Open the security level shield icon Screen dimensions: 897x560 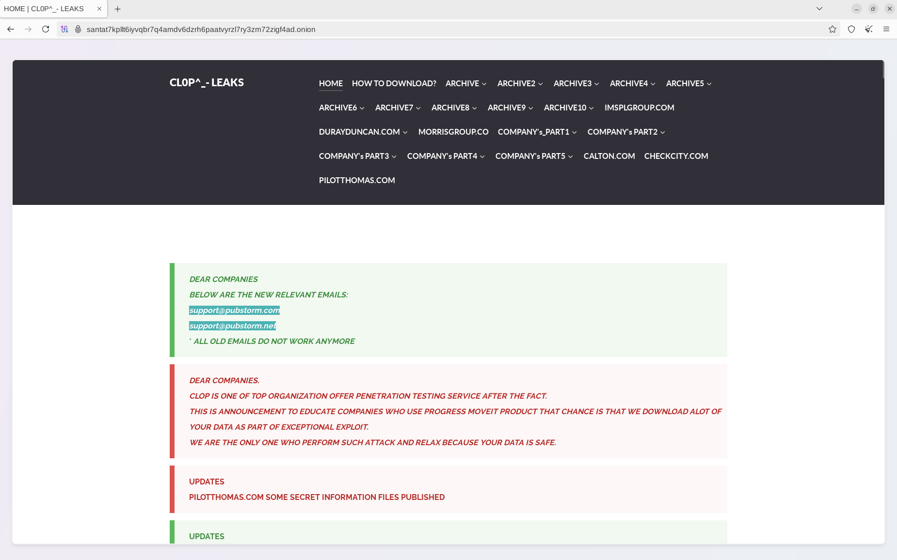pos(851,29)
